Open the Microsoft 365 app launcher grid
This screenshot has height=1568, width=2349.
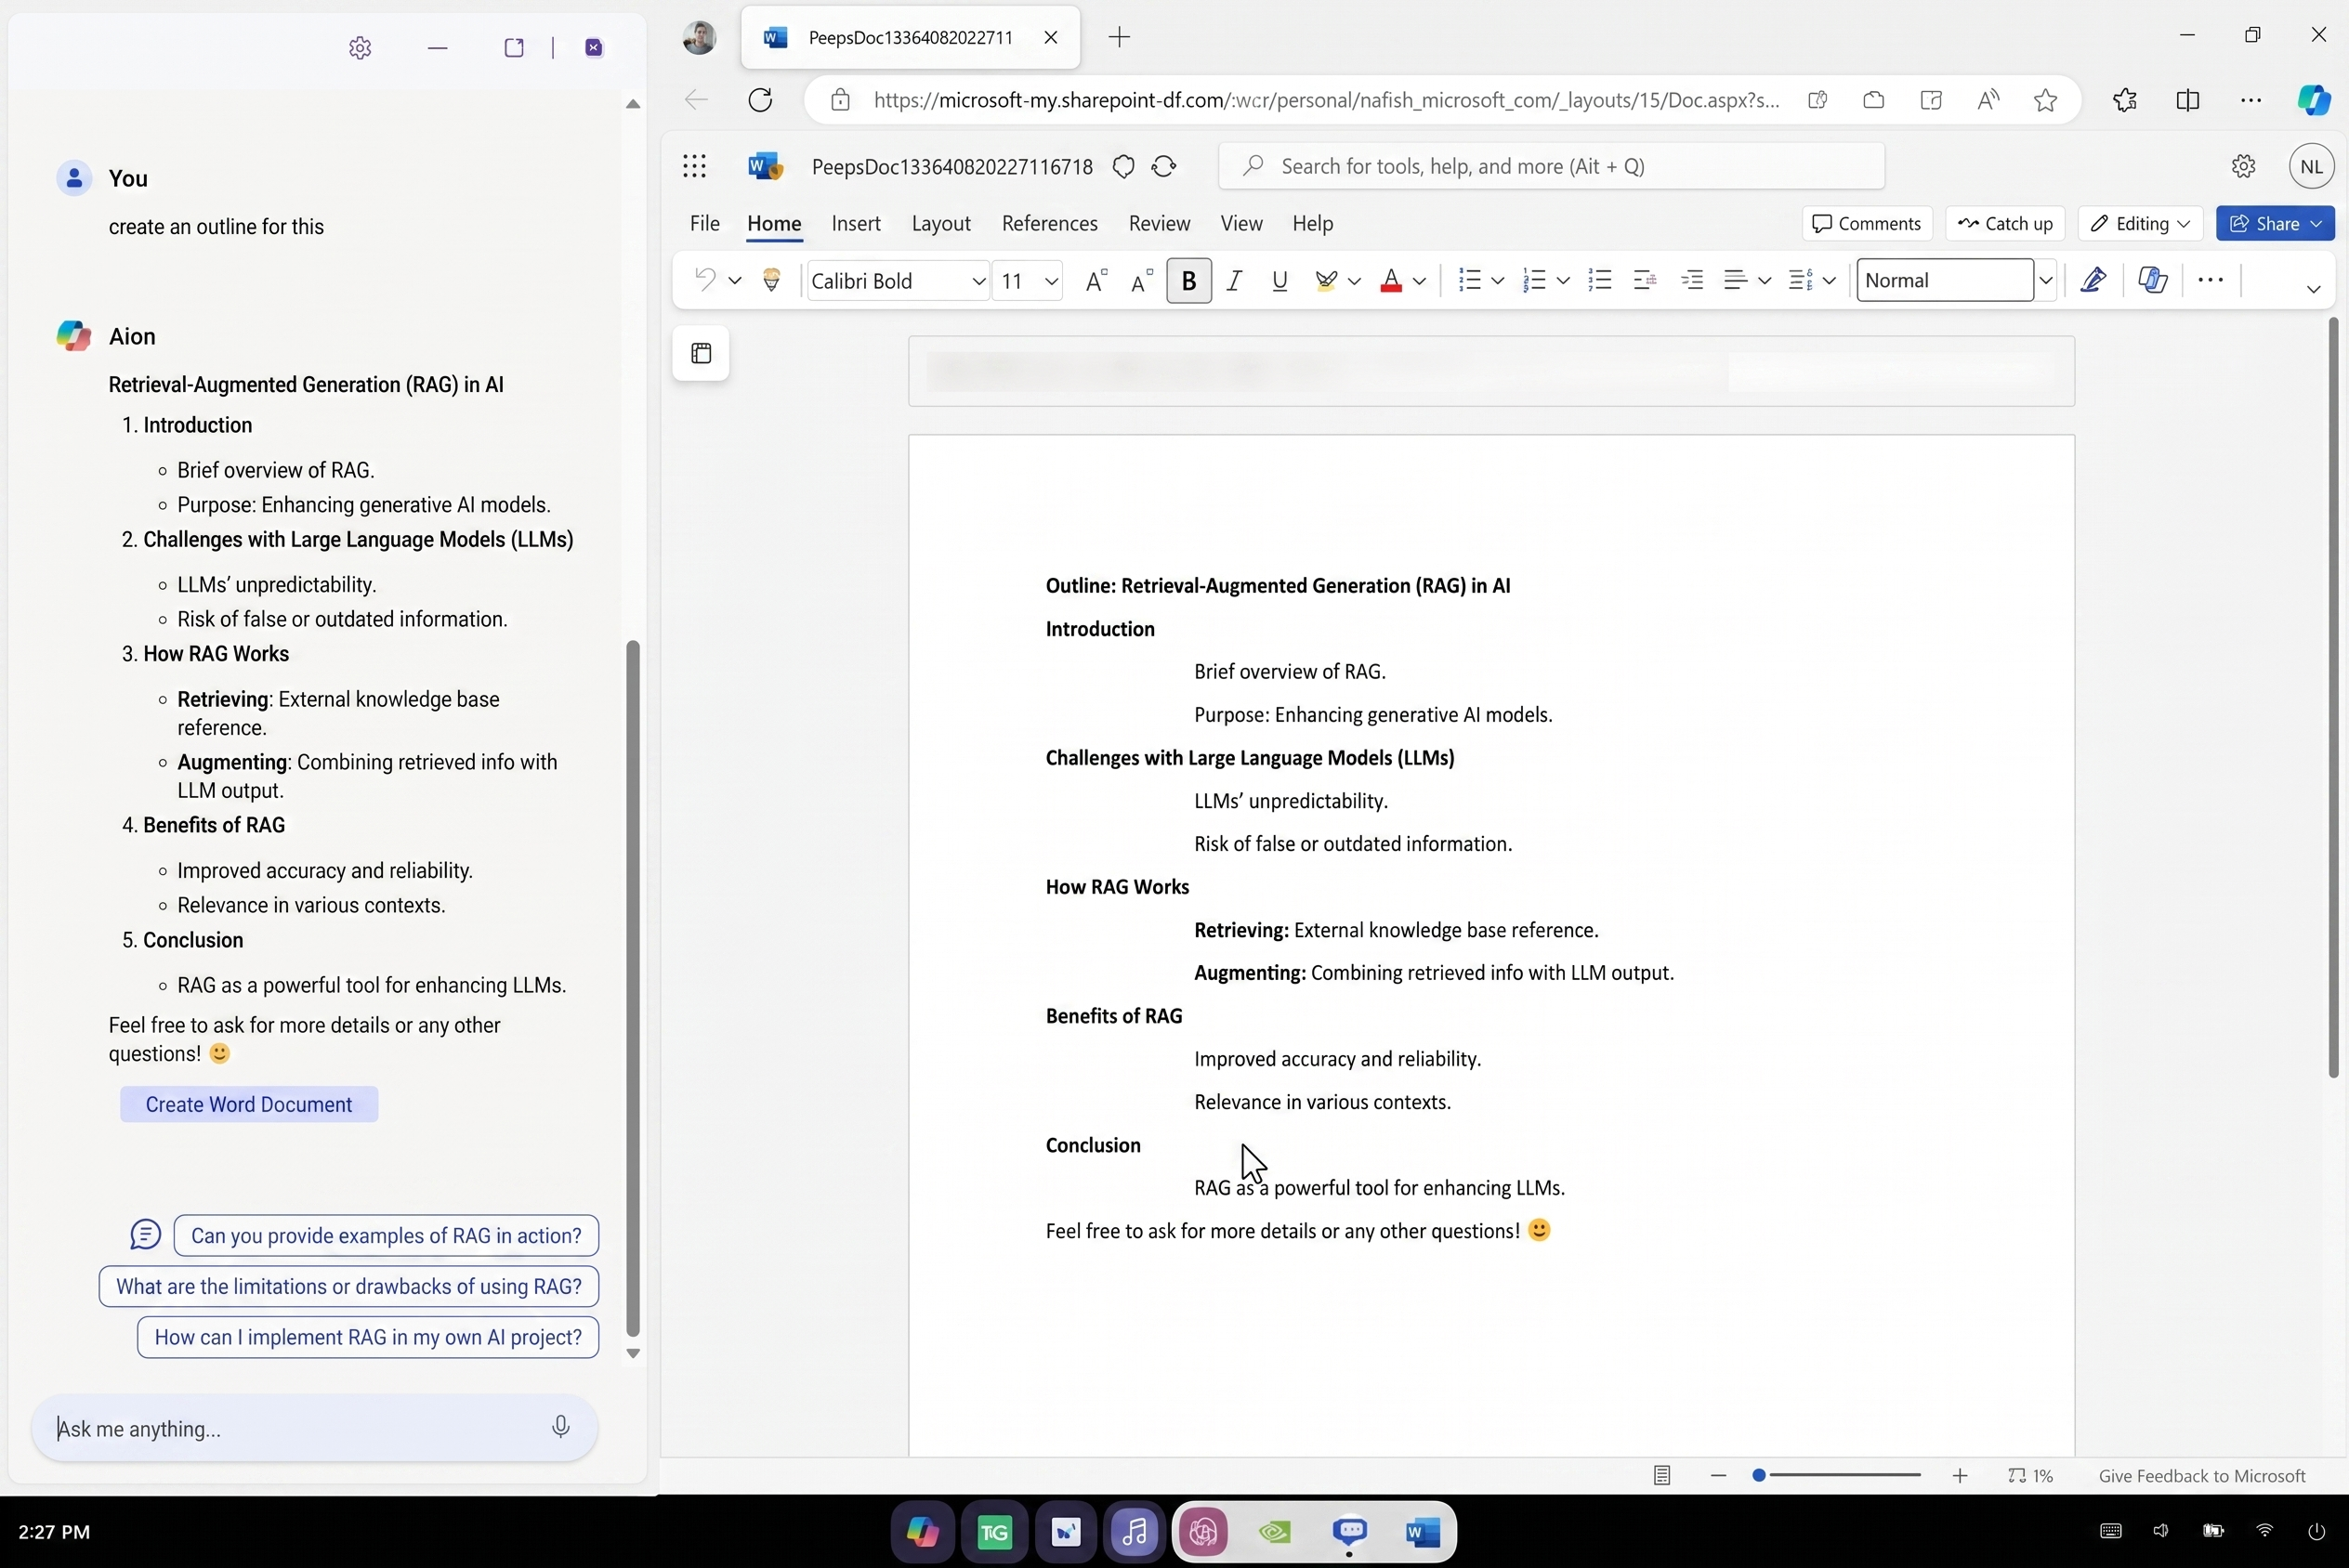pyautogui.click(x=694, y=166)
